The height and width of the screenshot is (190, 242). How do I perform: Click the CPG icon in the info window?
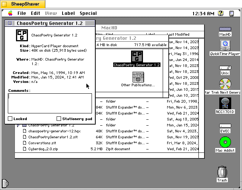tap(22, 35)
